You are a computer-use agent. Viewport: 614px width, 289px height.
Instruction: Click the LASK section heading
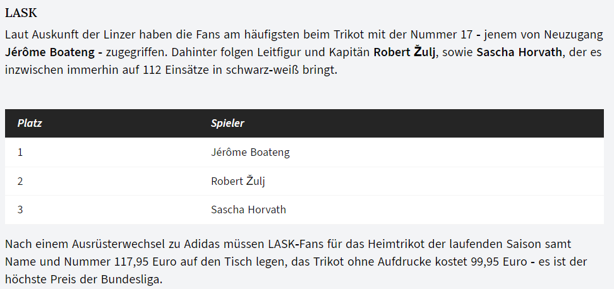pos(20,13)
